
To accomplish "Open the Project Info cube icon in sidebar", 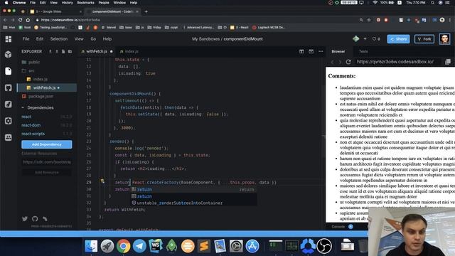I will (x=8, y=54).
